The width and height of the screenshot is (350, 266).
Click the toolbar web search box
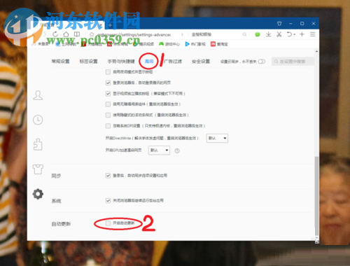pyautogui.click(x=216, y=34)
